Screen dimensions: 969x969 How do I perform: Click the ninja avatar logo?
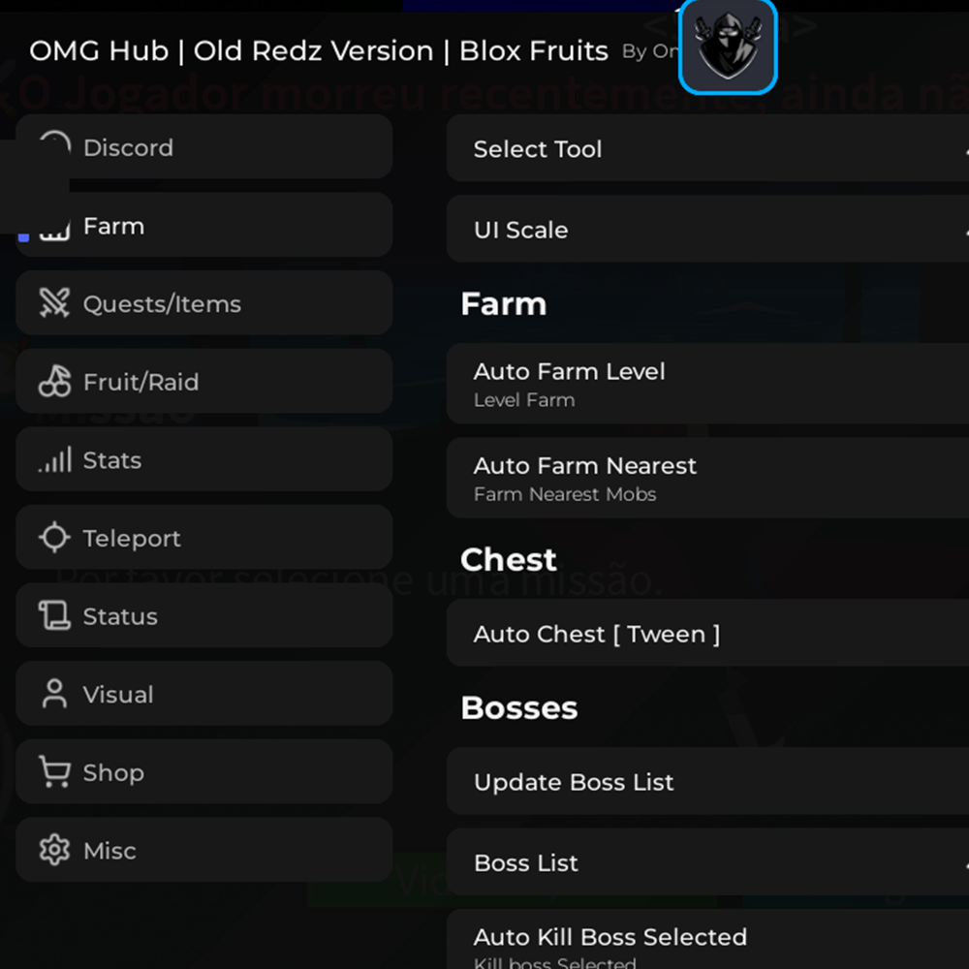pyautogui.click(x=728, y=45)
